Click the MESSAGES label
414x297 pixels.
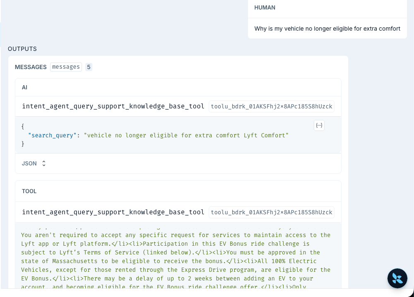31,67
